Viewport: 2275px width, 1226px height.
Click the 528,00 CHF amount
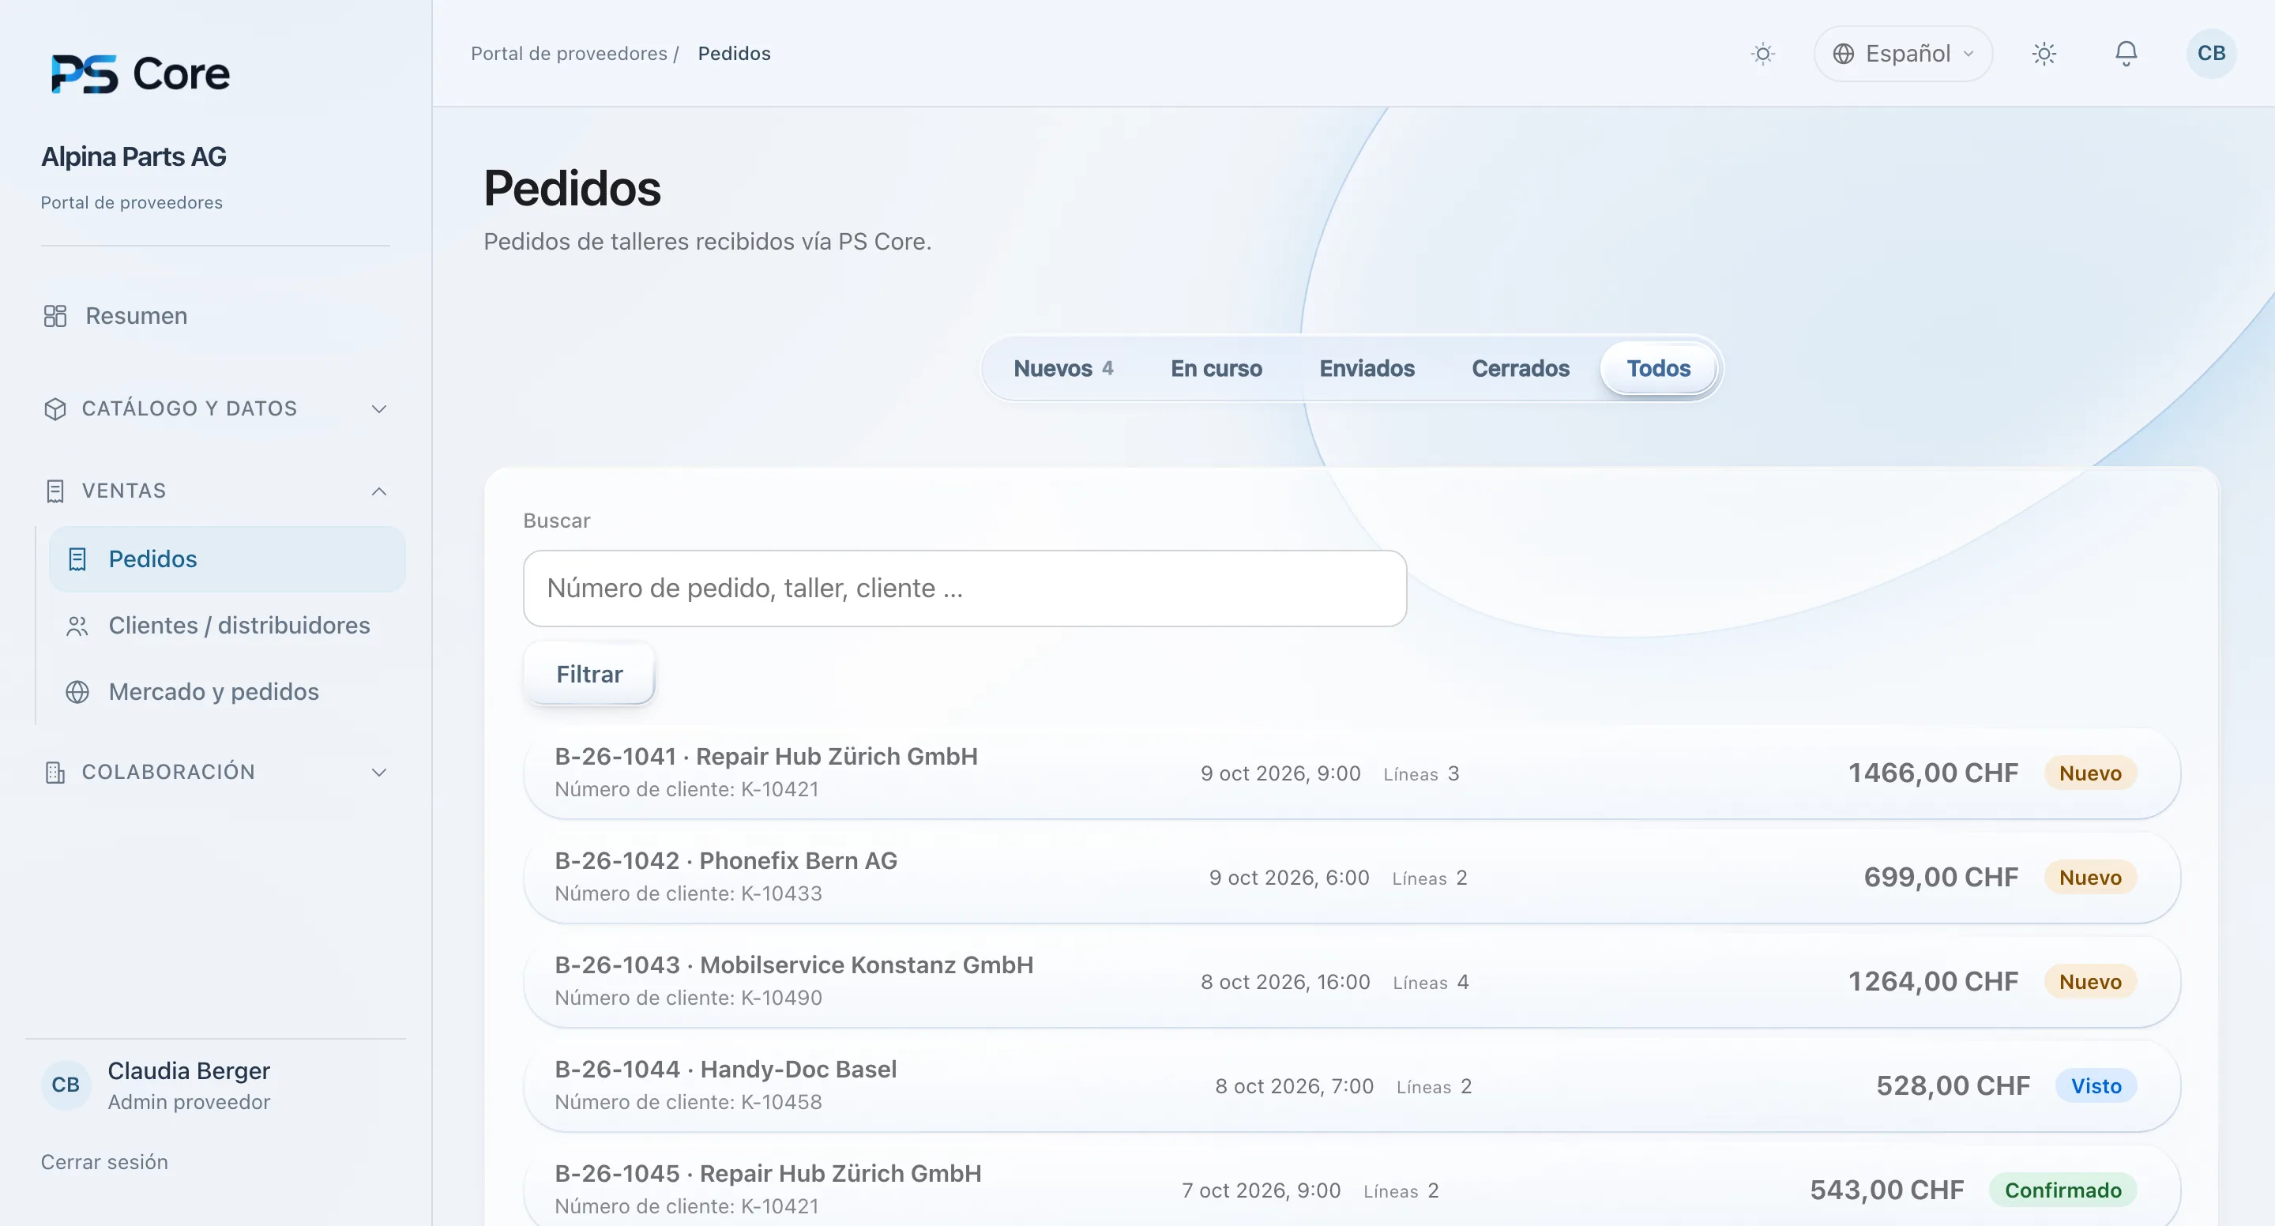[1953, 1086]
